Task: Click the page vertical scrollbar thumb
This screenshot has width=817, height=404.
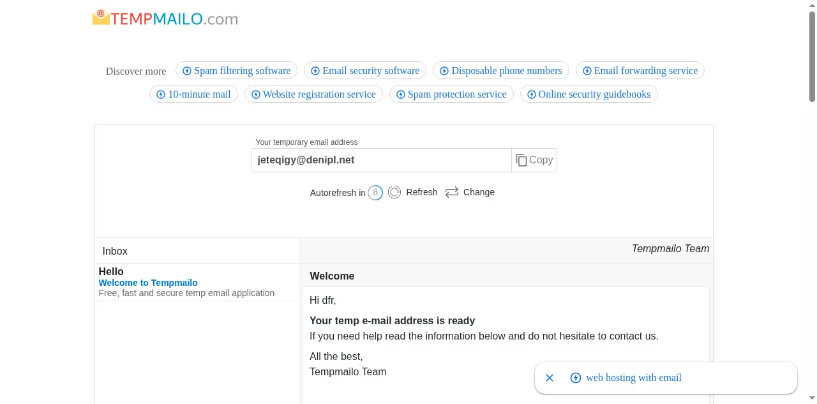Action: (812, 56)
